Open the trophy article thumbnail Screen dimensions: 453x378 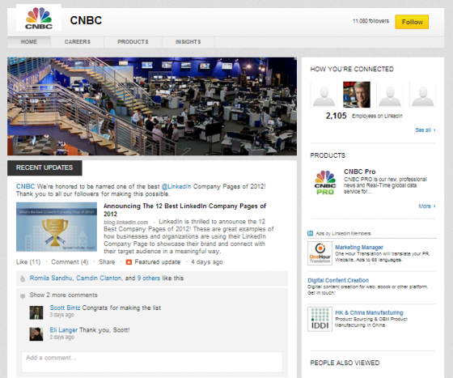(57, 227)
